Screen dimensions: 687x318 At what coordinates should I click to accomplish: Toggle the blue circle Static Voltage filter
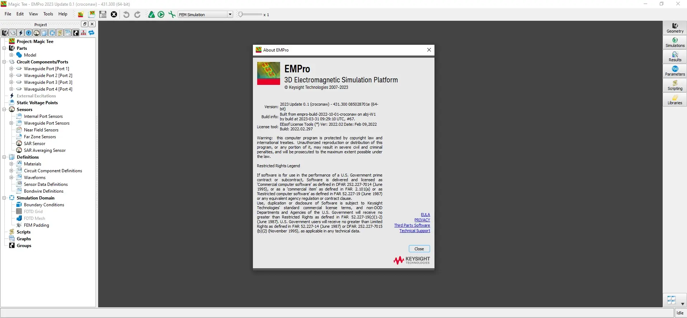click(x=29, y=33)
